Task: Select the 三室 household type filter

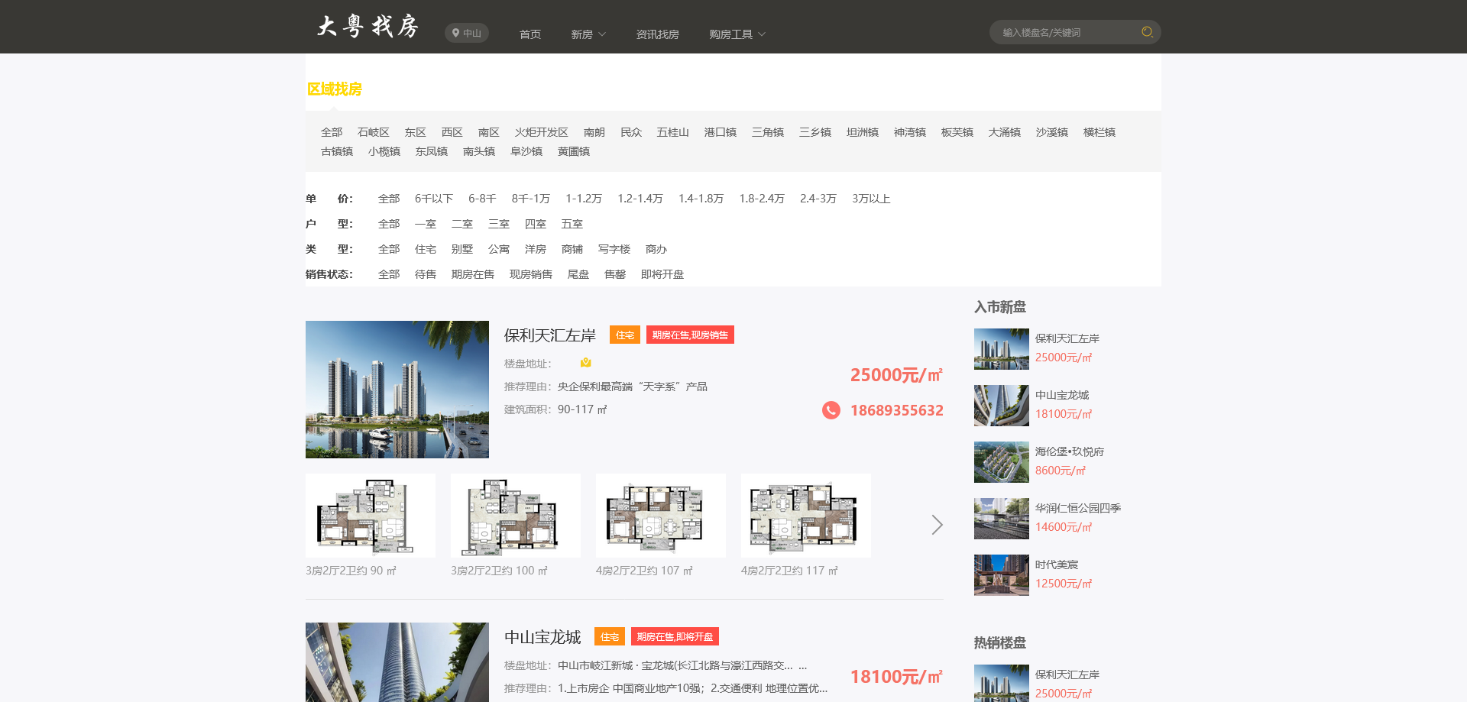Action: click(x=498, y=223)
